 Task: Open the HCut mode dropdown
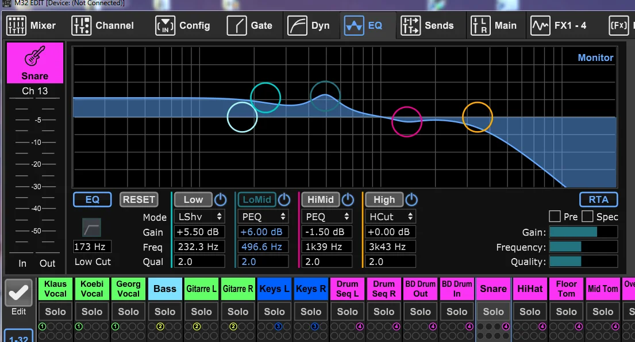click(x=390, y=216)
